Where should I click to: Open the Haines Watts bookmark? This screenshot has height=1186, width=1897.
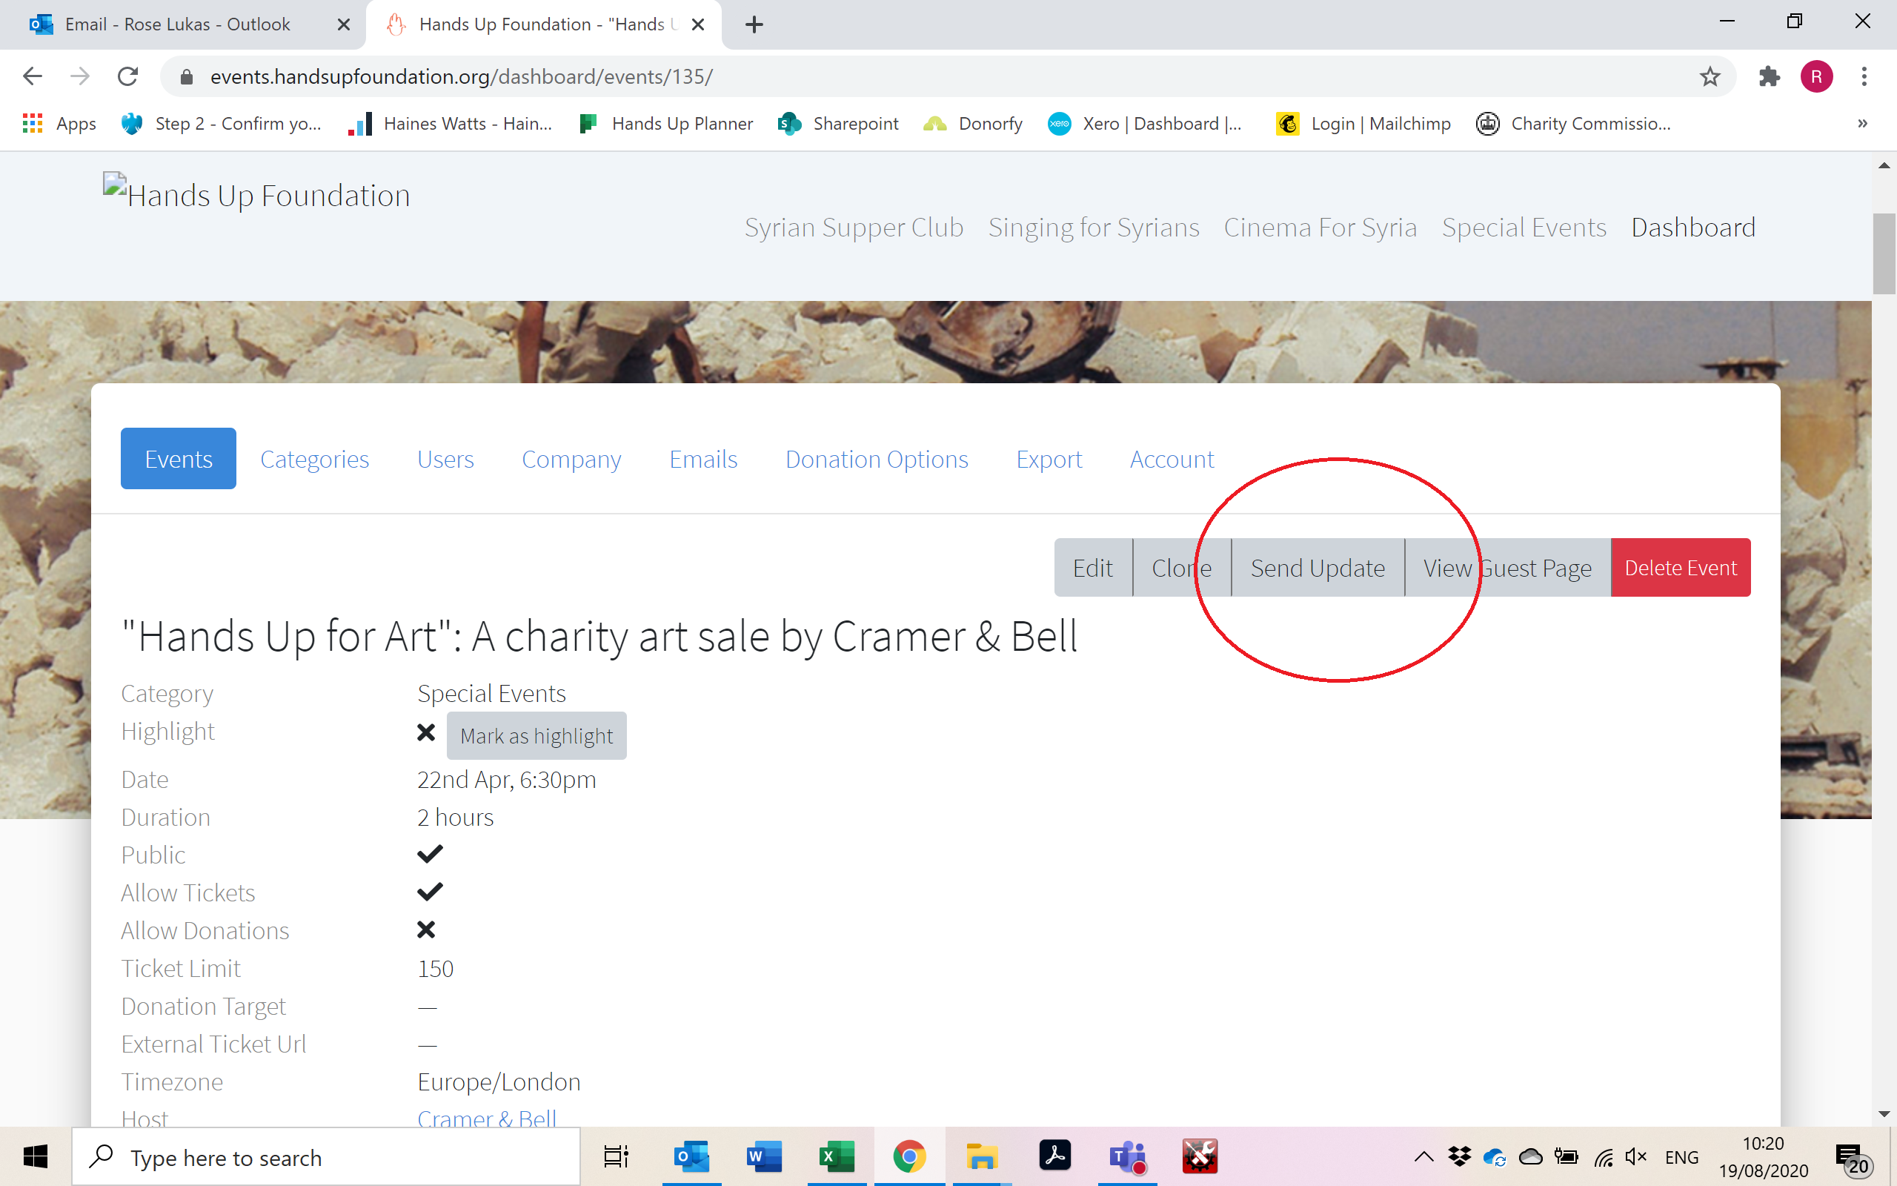pos(450,123)
